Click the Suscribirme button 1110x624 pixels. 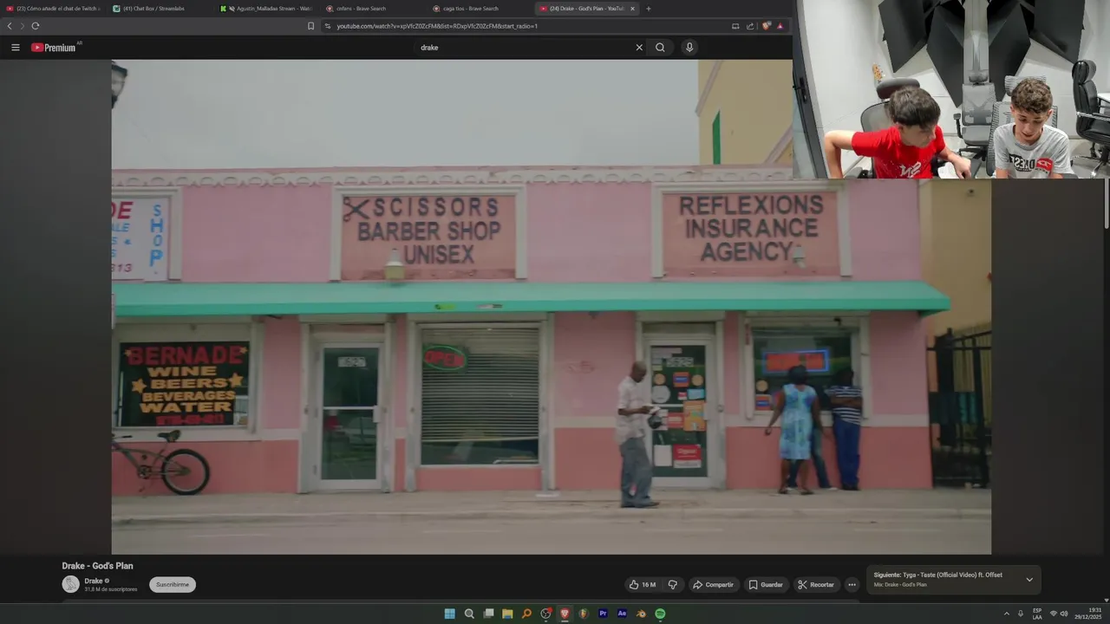[173, 584]
